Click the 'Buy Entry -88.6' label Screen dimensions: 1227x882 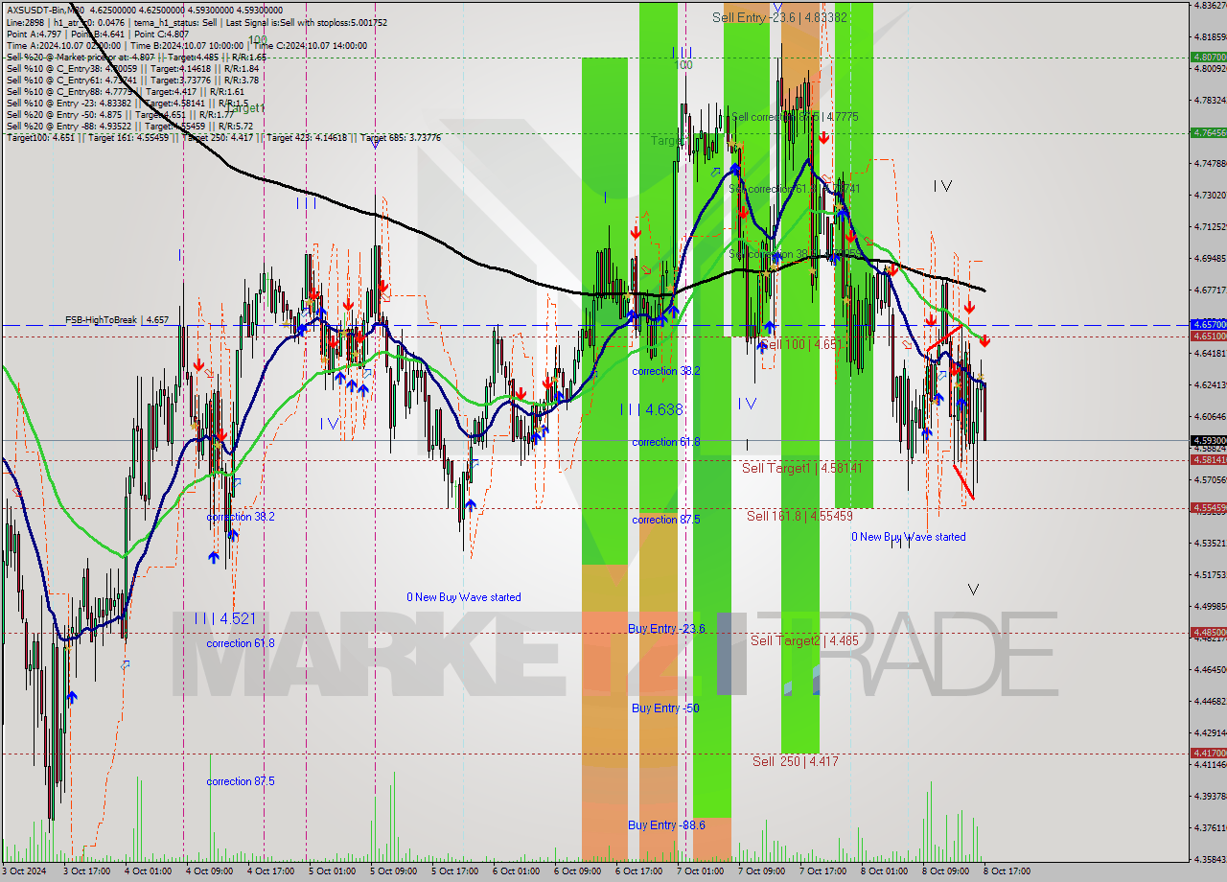(667, 825)
